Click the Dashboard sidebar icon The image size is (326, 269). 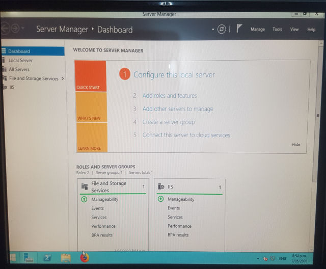pos(4,51)
